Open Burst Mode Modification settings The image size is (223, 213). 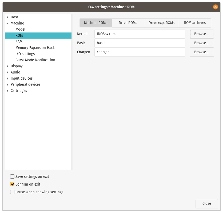pos(35,60)
